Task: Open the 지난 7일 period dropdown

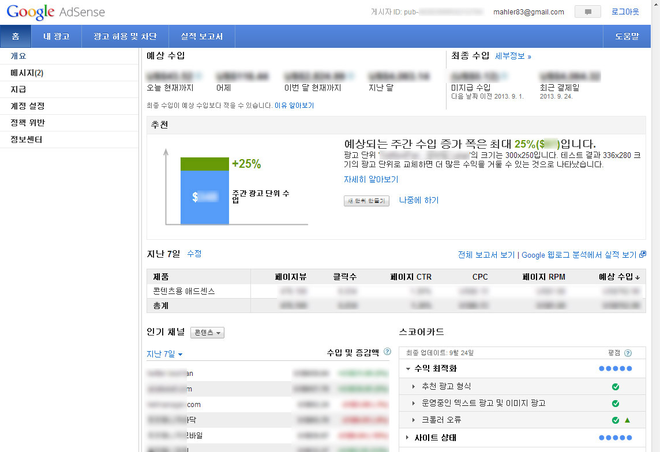Action: (x=164, y=354)
